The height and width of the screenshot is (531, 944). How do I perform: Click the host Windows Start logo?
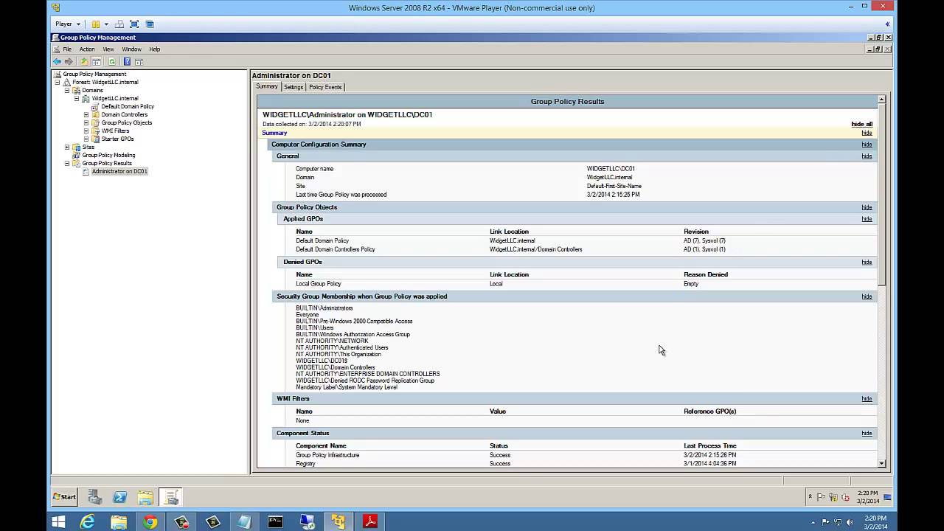(58, 522)
